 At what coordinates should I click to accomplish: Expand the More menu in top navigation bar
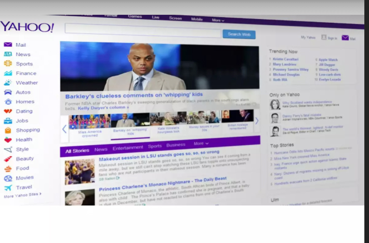click(x=218, y=20)
